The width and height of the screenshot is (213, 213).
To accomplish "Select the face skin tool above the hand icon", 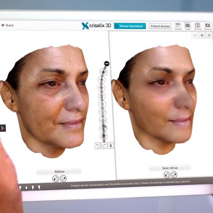I will (x=103, y=128).
